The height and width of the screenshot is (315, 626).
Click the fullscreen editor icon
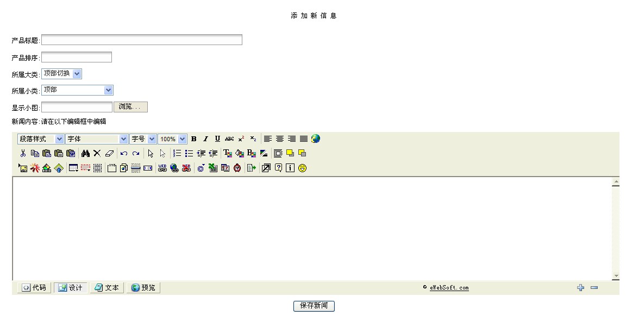point(266,168)
